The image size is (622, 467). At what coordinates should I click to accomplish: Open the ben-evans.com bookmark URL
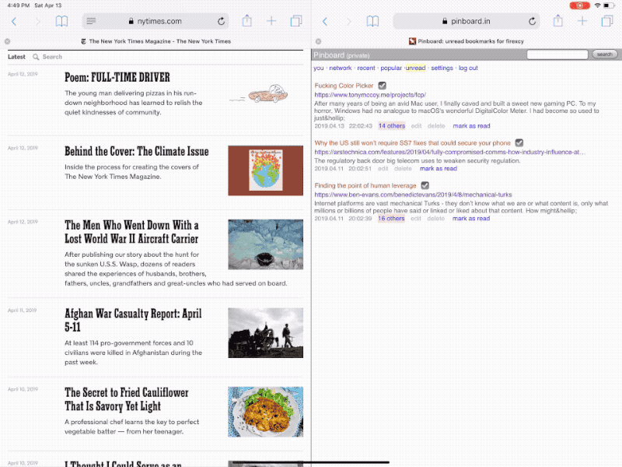413,195
